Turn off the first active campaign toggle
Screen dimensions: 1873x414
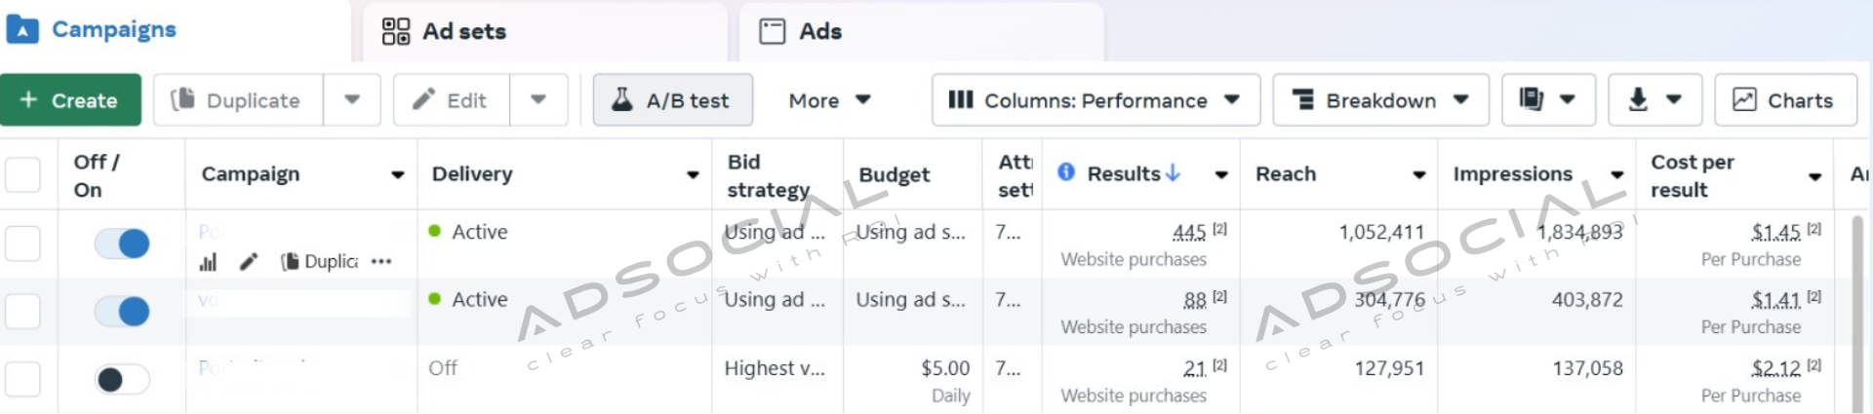tap(122, 243)
